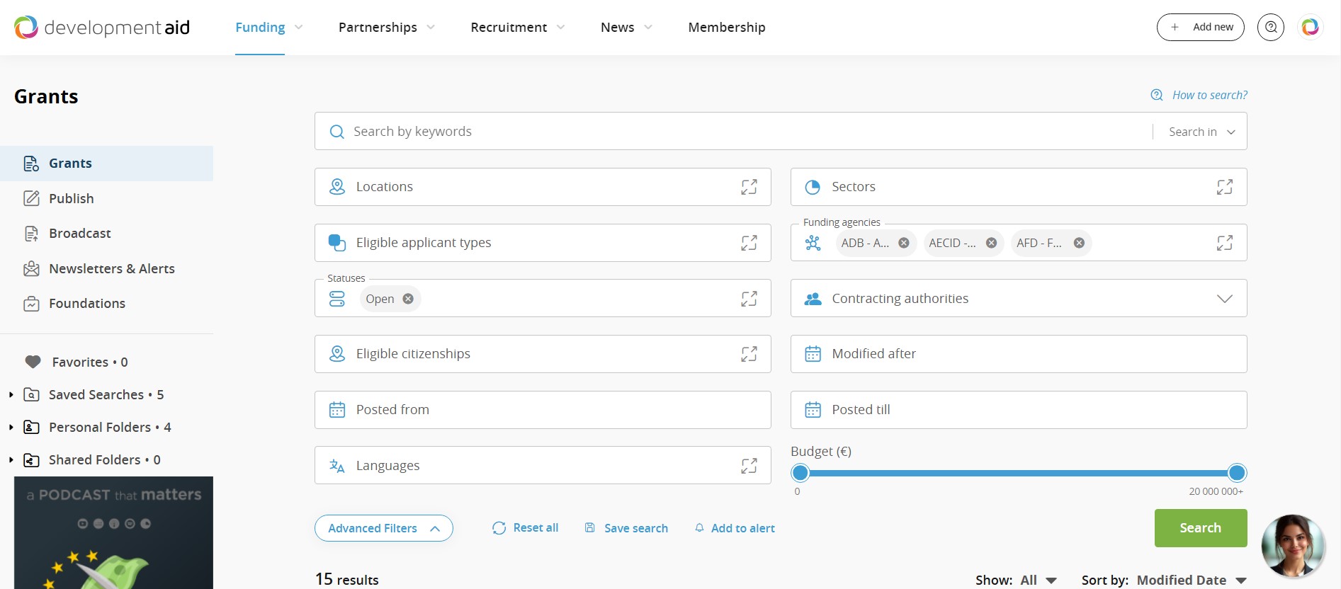The image size is (1341, 589).
Task: Open the Search in dropdown
Action: (x=1201, y=132)
